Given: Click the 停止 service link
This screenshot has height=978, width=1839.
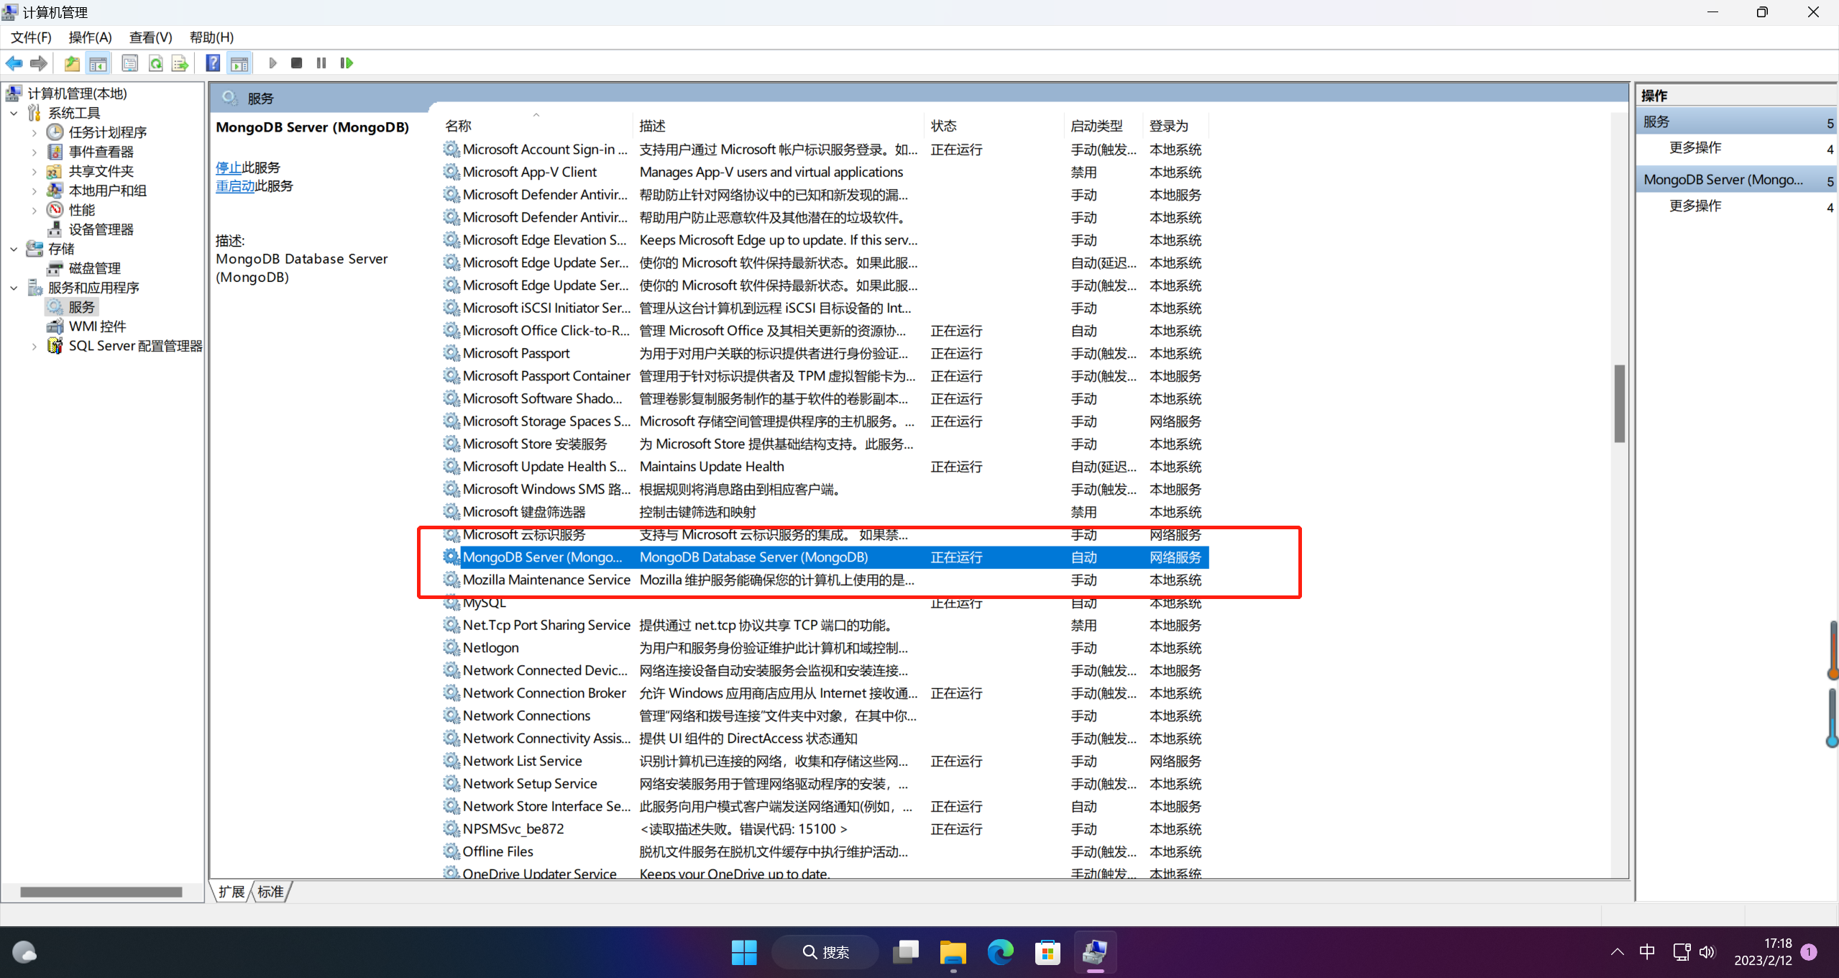Looking at the screenshot, I should [229, 168].
